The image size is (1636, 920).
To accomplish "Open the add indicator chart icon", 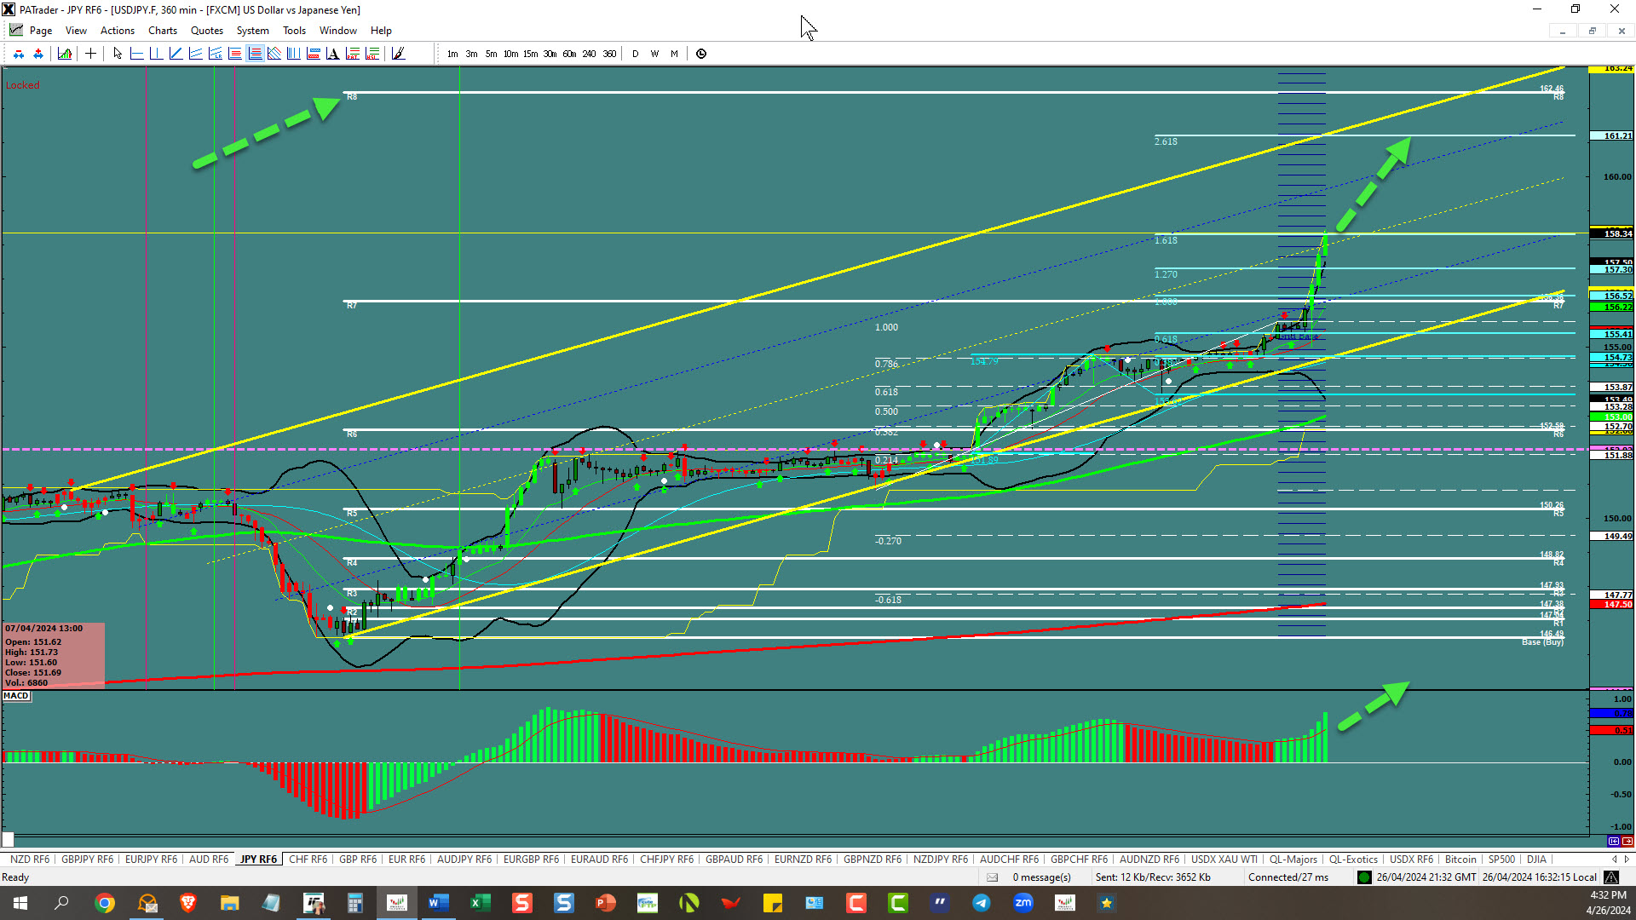I will (65, 54).
